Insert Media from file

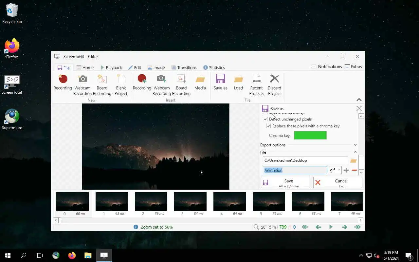pyautogui.click(x=200, y=82)
